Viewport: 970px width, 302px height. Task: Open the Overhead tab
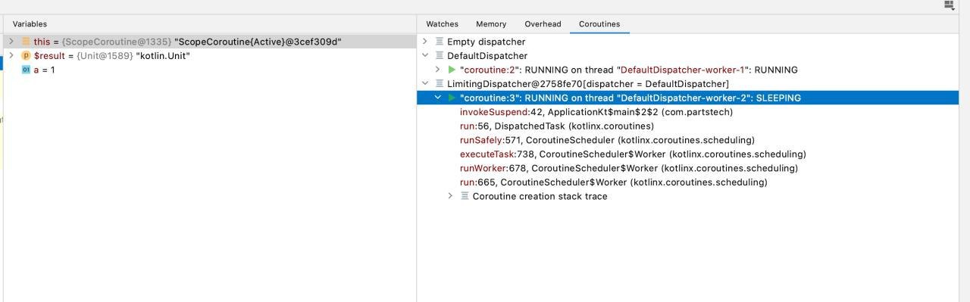click(543, 24)
